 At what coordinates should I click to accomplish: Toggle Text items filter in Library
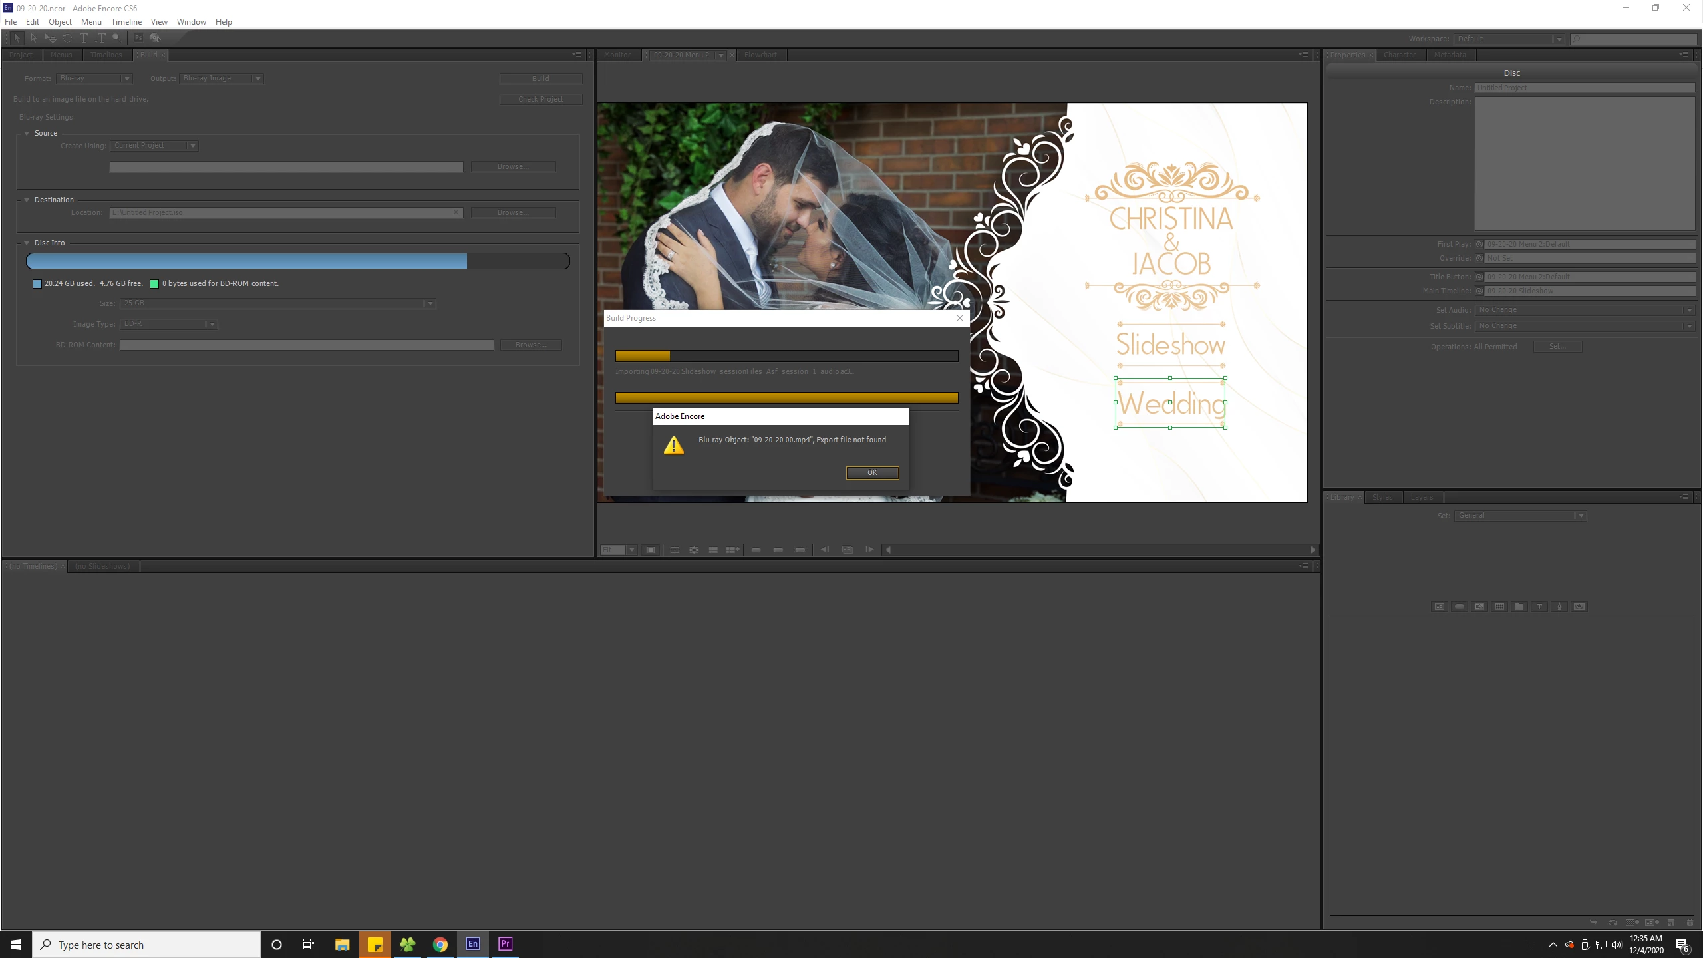(1539, 607)
